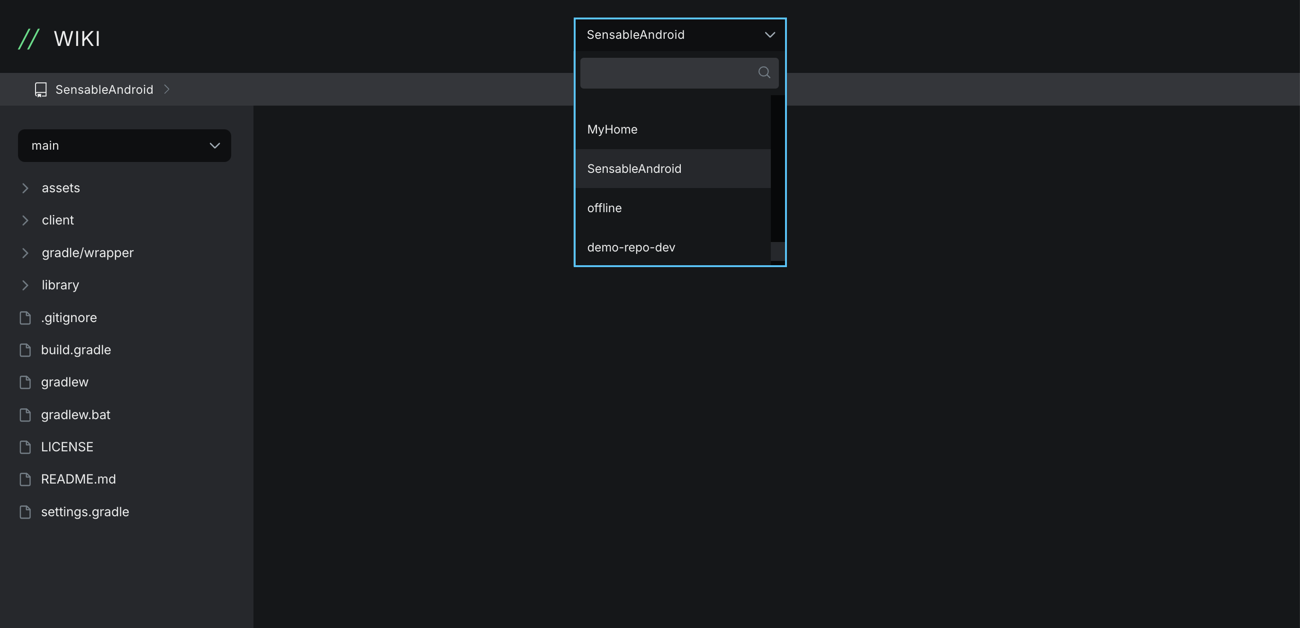Image resolution: width=1300 pixels, height=628 pixels.
Task: Click the gradle/wrapper folder expand arrow
Action: coord(24,252)
